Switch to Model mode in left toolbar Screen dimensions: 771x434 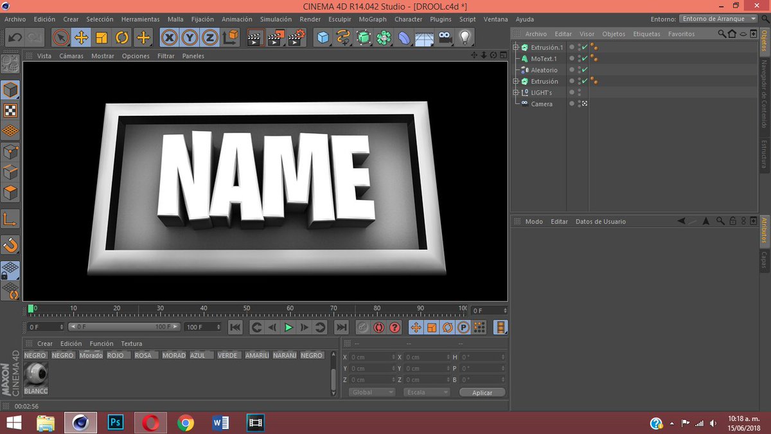click(10, 90)
